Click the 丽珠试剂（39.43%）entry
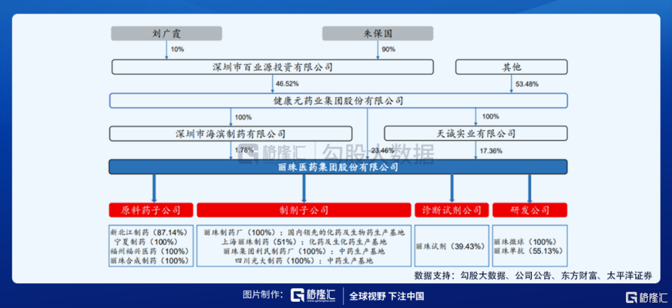 coord(450,247)
